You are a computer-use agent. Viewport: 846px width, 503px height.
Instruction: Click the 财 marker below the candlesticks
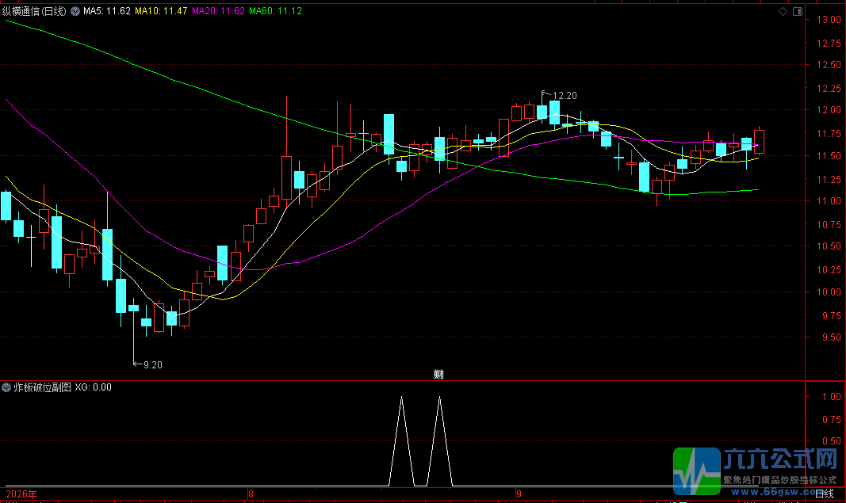pos(438,374)
